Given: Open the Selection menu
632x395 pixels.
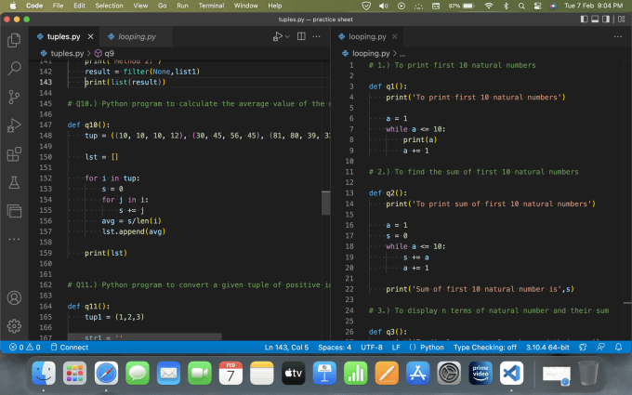Looking at the screenshot, I should [109, 6].
